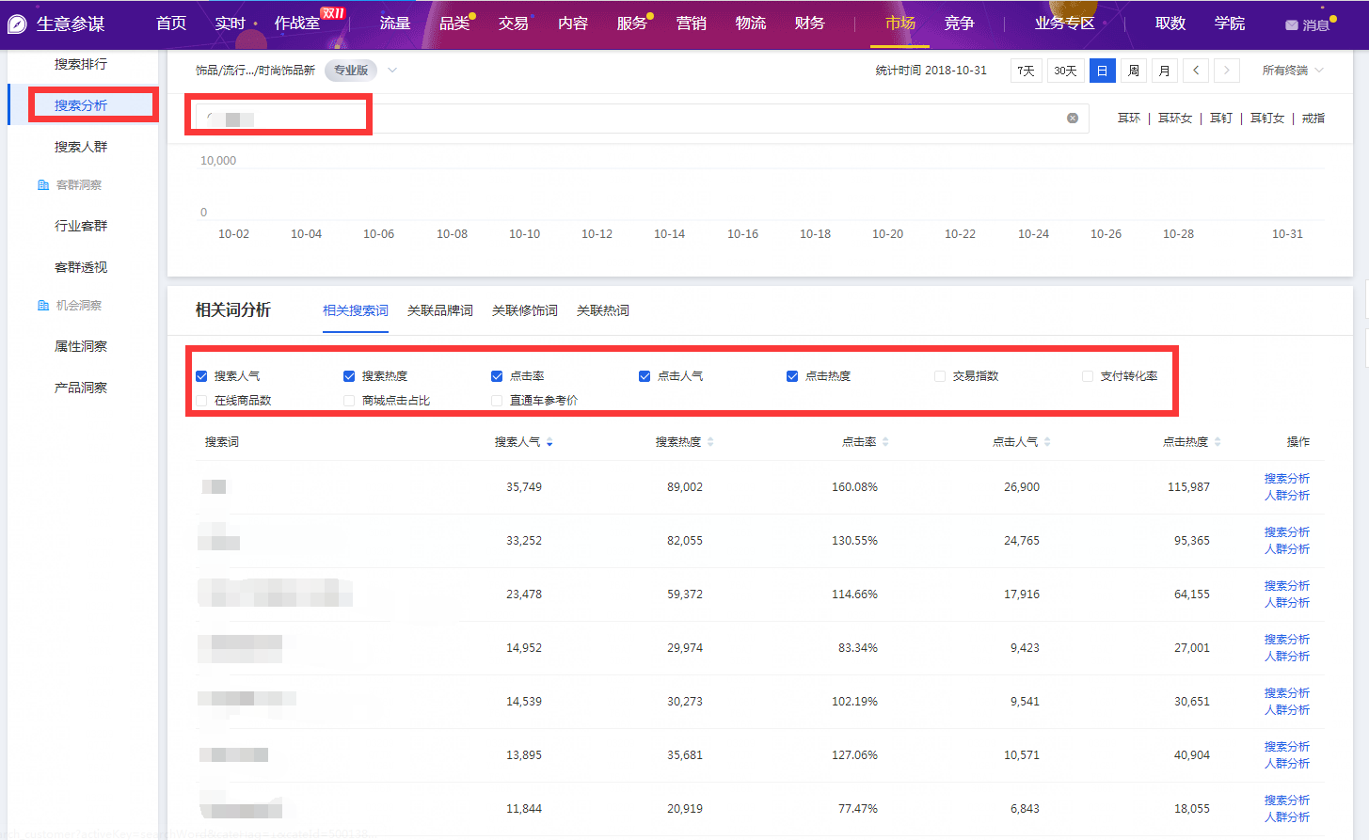Open 行业客群 in the sidebar
This screenshot has height=840, width=1369.
pos(81,226)
